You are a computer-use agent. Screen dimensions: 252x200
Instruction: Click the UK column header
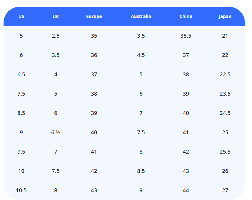coord(56,16)
